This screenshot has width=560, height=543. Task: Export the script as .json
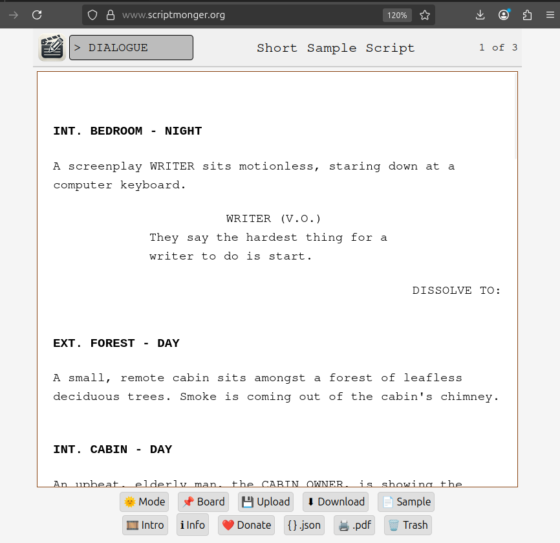[x=304, y=525]
